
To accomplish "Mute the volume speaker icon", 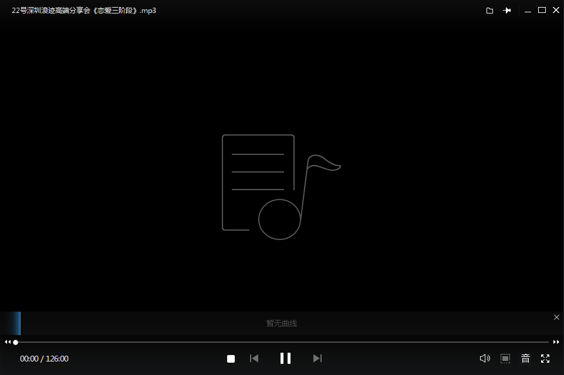I will pyautogui.click(x=485, y=359).
